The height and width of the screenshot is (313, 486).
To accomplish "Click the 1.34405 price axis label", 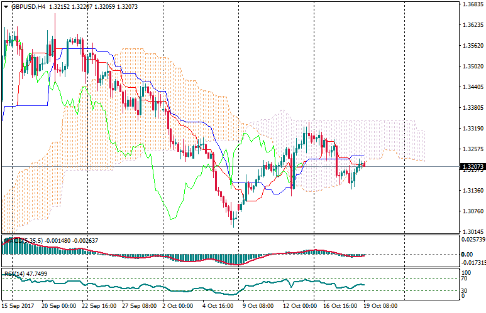I will (x=472, y=87).
